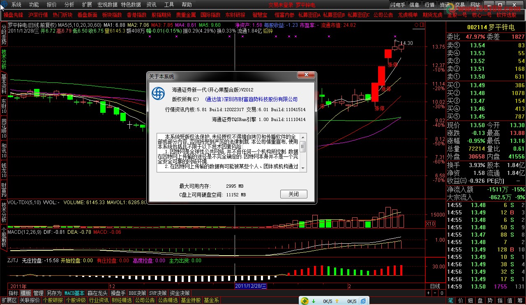Open the 分析 menu

click(x=69, y=5)
